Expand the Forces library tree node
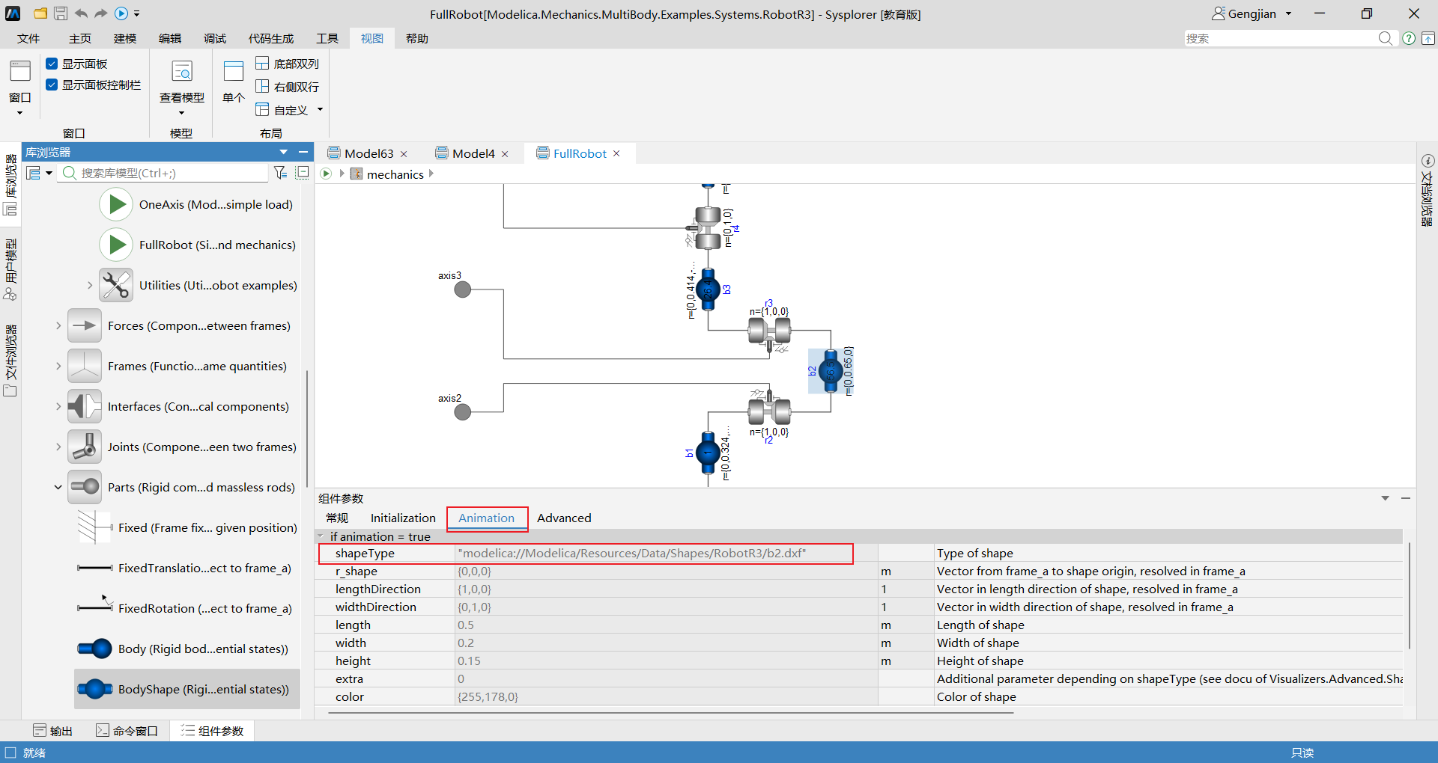Viewport: 1438px width, 763px height. [x=58, y=325]
